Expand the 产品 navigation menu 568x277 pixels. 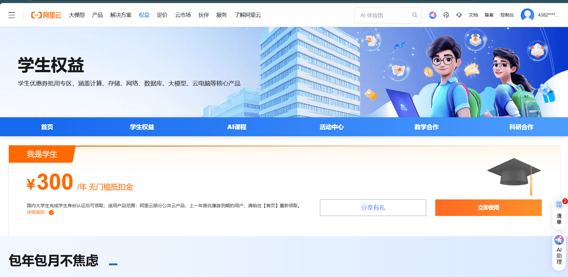pyautogui.click(x=98, y=15)
